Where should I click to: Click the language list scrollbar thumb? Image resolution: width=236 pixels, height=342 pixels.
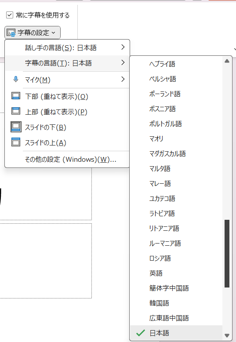[x=227, y=254]
